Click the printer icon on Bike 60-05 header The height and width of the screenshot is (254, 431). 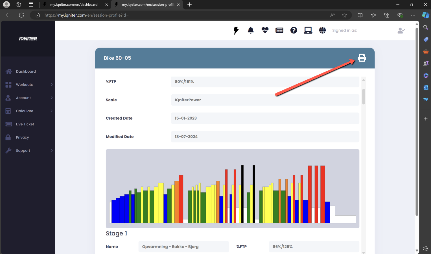[x=362, y=58]
